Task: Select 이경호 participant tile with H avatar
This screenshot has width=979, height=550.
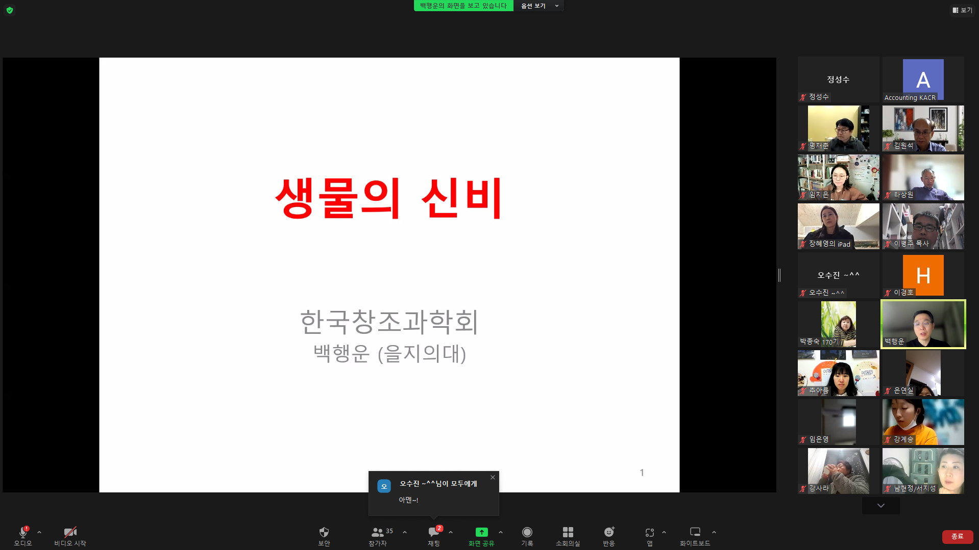Action: tap(923, 275)
